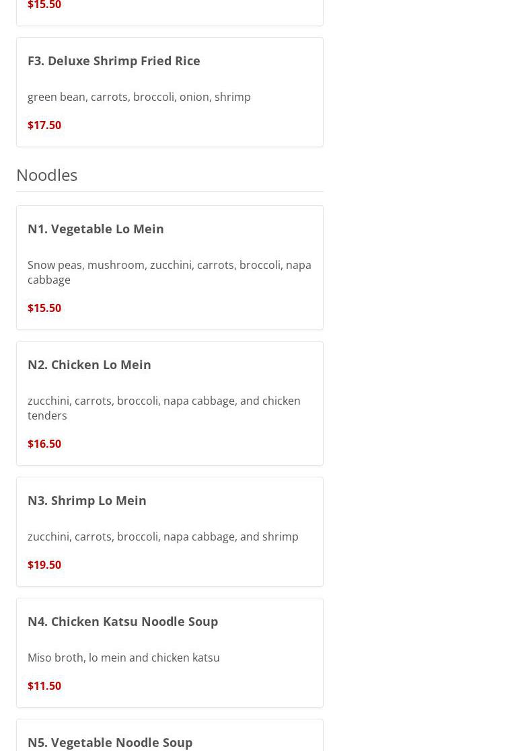Open F3. Deluxe Shrimp Fried Rice item

point(114,61)
